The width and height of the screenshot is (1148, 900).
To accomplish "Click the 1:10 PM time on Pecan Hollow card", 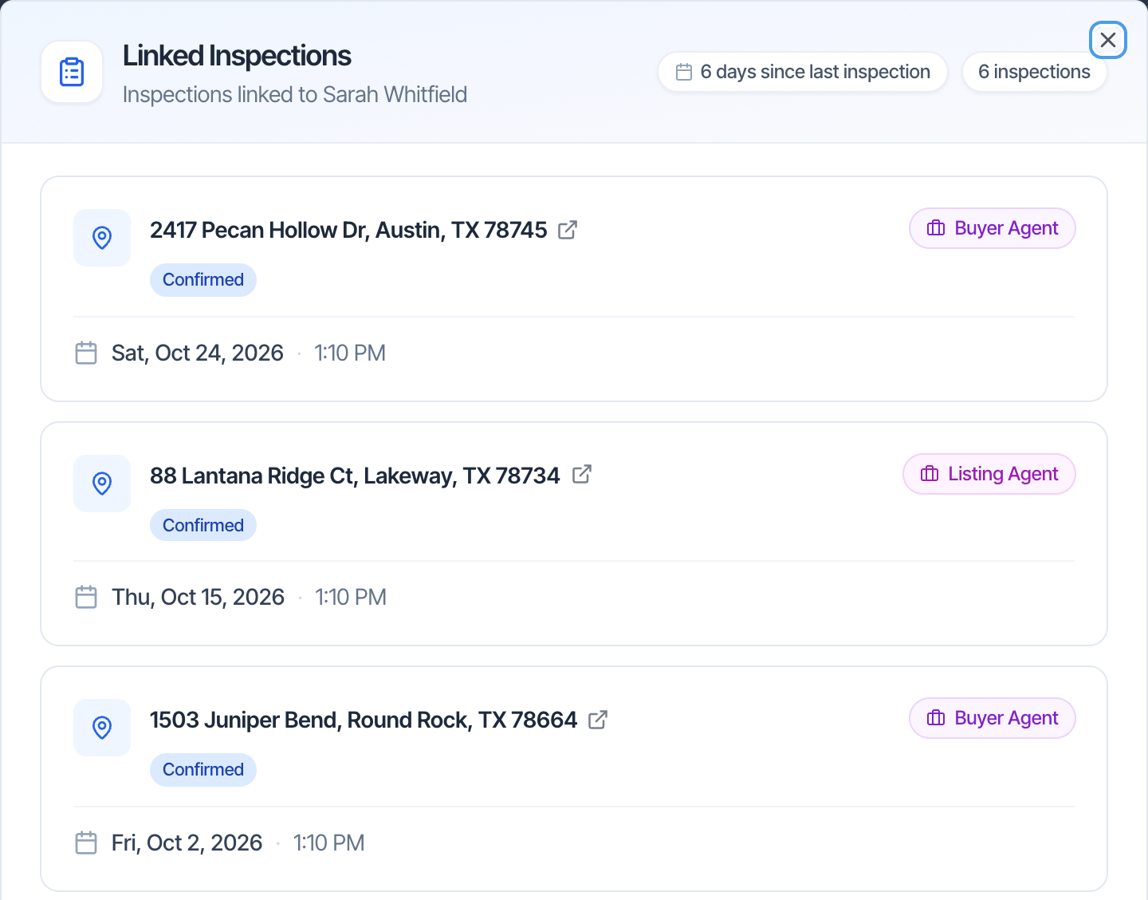I will [350, 353].
